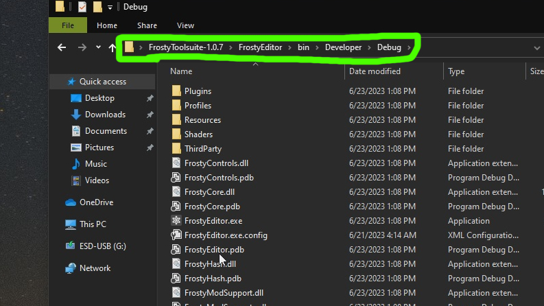Click the Properties checkmark icon in title bar
Viewport: 544px width, 306px height.
tap(82, 7)
